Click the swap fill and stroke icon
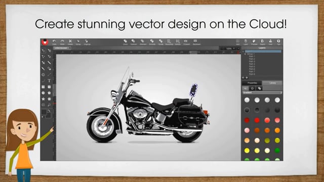 point(49,111)
